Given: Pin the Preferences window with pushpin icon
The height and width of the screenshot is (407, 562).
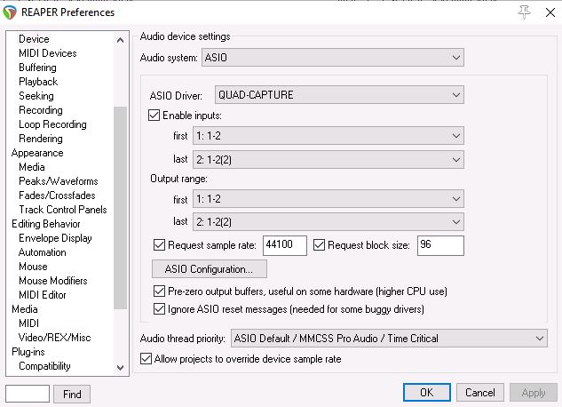Looking at the screenshot, I should tap(524, 12).
